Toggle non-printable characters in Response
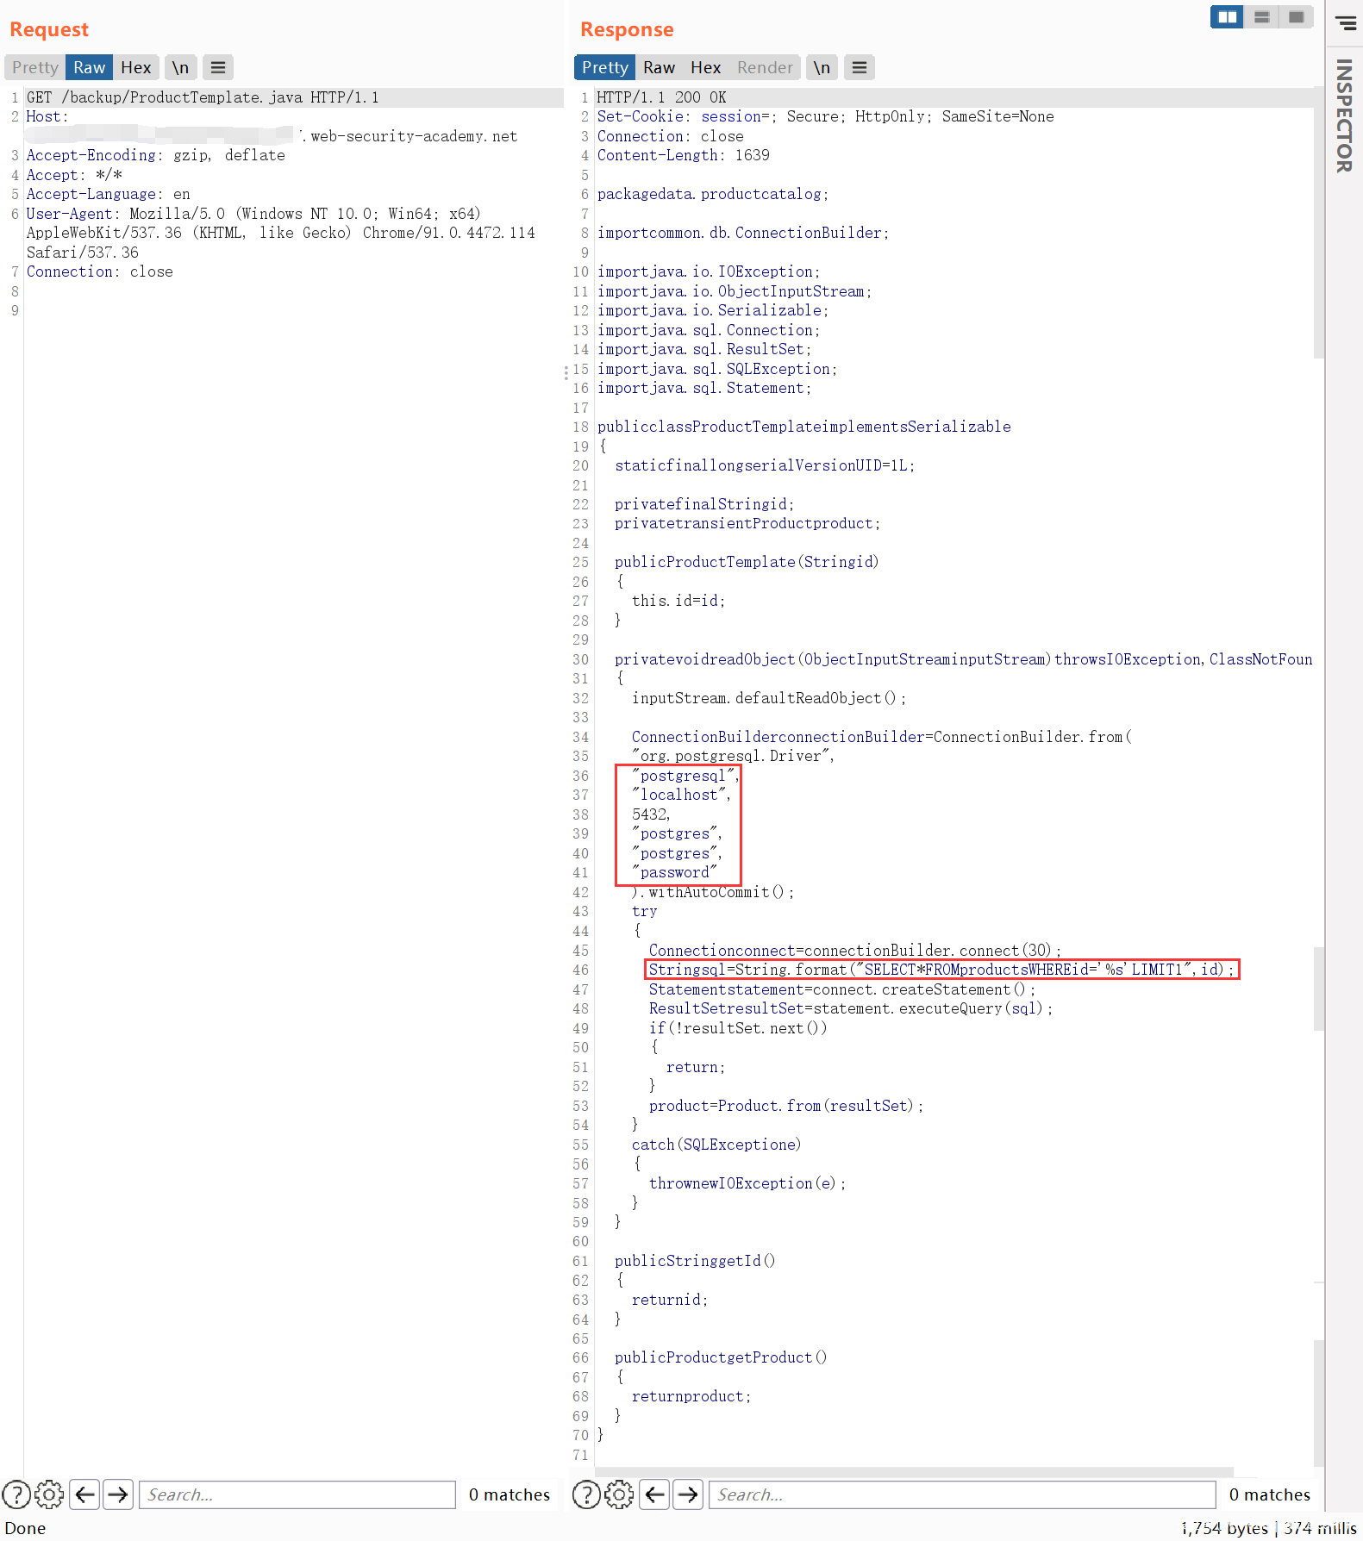Image resolution: width=1363 pixels, height=1541 pixels. pyautogui.click(x=822, y=67)
